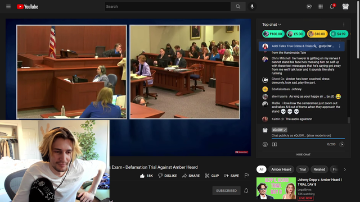Open the hamburger guide menu
Screen dimensions: 360x202
tap(8, 6)
